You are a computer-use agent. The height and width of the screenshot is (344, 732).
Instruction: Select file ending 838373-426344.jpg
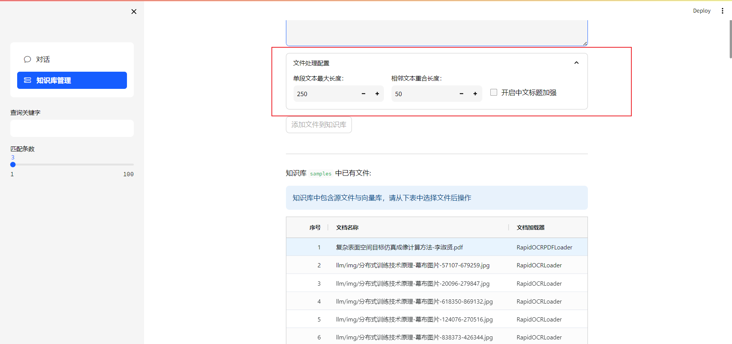click(414, 337)
